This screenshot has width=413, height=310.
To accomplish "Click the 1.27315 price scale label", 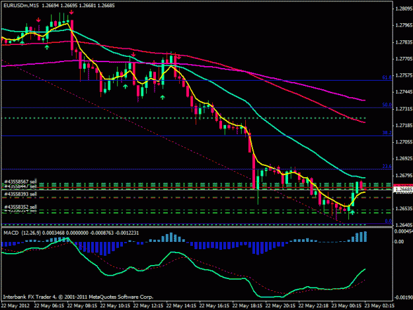I will tap(404, 109).
